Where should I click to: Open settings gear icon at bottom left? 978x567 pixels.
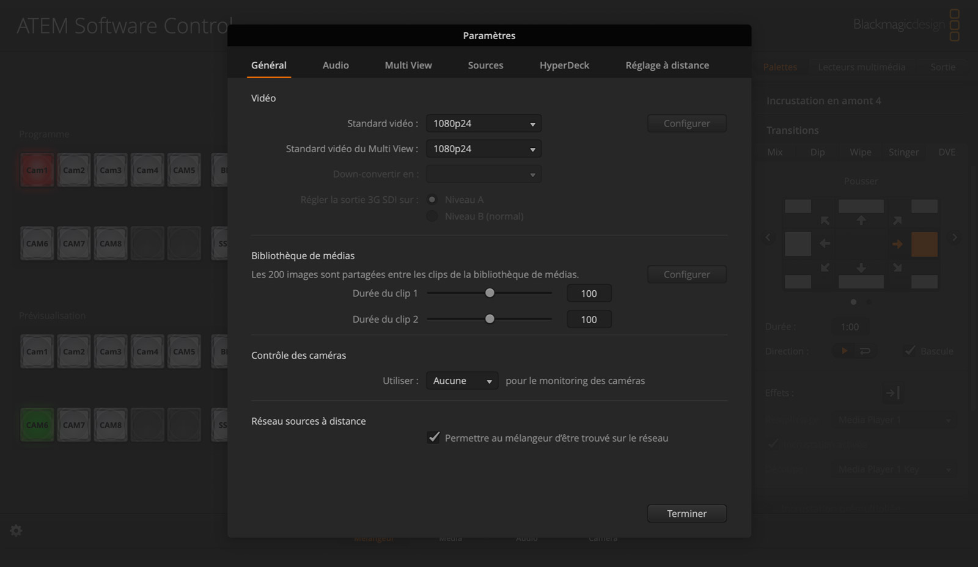(x=17, y=530)
